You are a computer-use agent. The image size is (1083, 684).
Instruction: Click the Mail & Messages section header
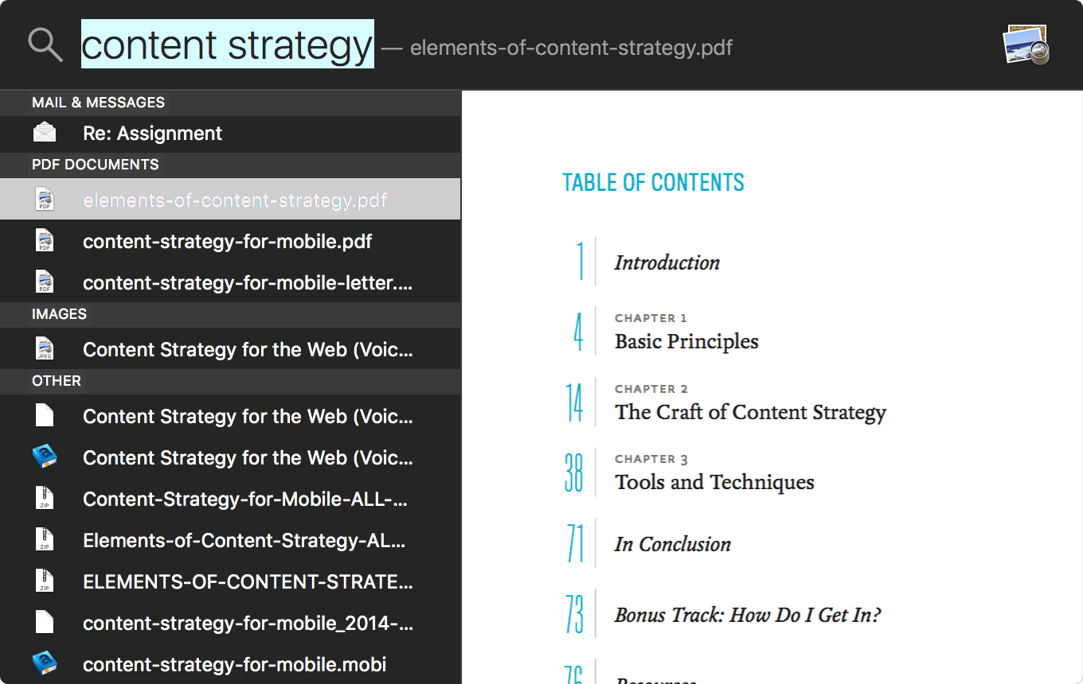coord(230,103)
